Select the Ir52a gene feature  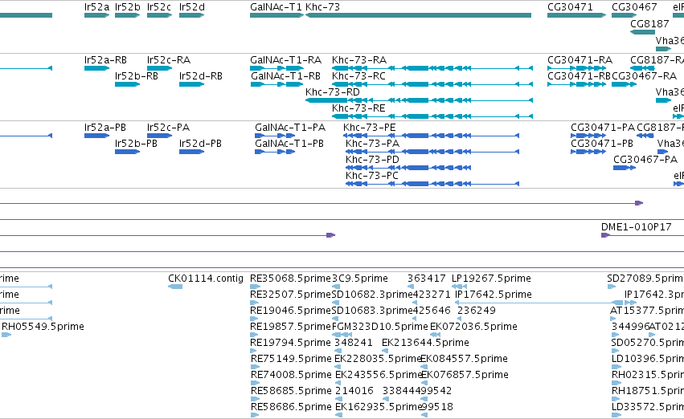(x=96, y=15)
